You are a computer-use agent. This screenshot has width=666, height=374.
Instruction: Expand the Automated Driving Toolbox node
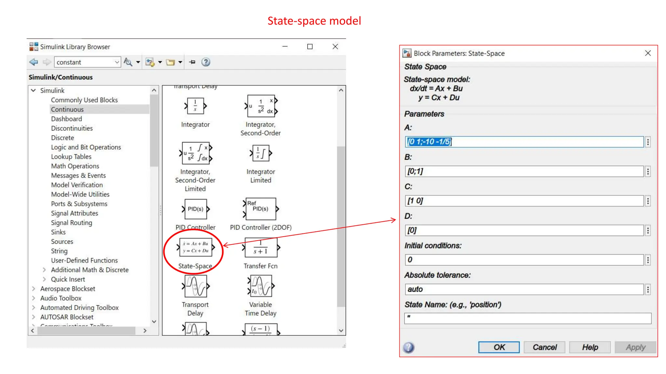pyautogui.click(x=33, y=307)
